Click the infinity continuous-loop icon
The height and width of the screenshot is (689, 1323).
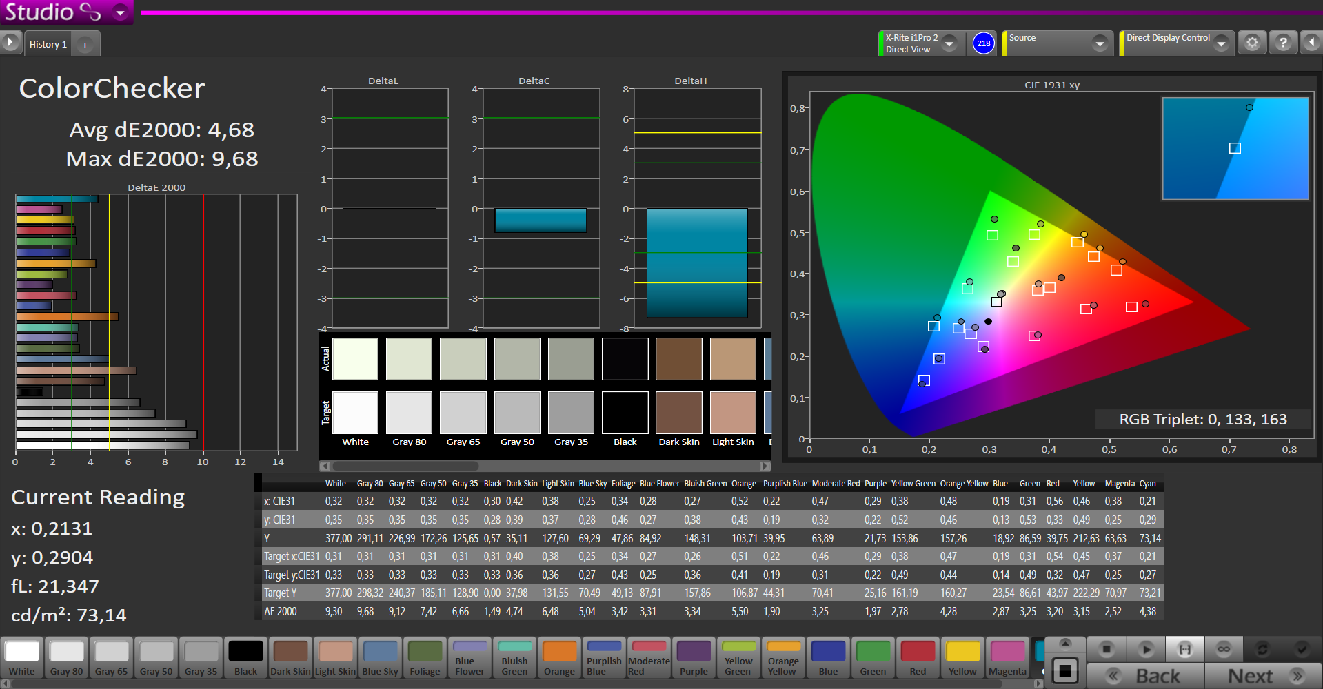[x=1224, y=649]
